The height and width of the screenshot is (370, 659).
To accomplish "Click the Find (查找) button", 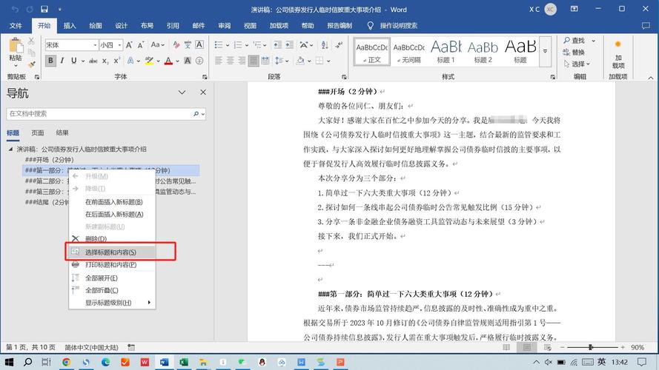I will [x=575, y=40].
